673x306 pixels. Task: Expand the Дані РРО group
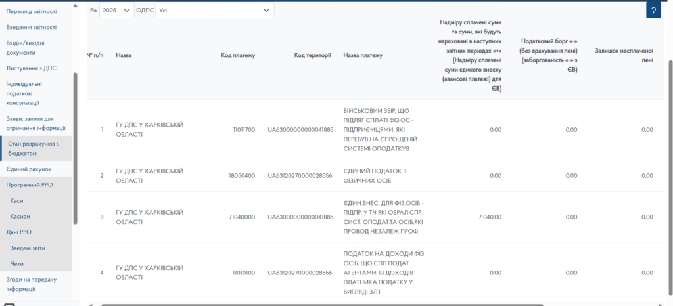[x=18, y=232]
